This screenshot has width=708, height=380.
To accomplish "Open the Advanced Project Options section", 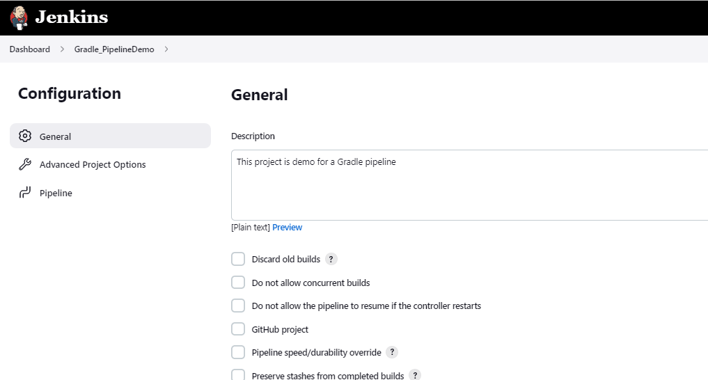I will pyautogui.click(x=93, y=165).
